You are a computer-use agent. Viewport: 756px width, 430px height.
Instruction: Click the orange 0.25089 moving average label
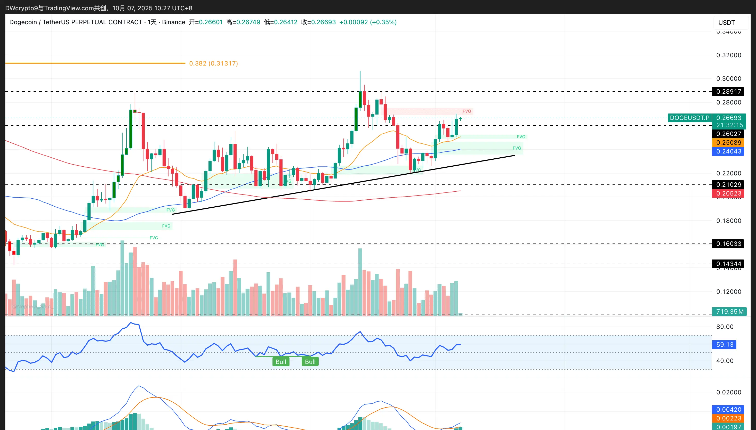728,143
